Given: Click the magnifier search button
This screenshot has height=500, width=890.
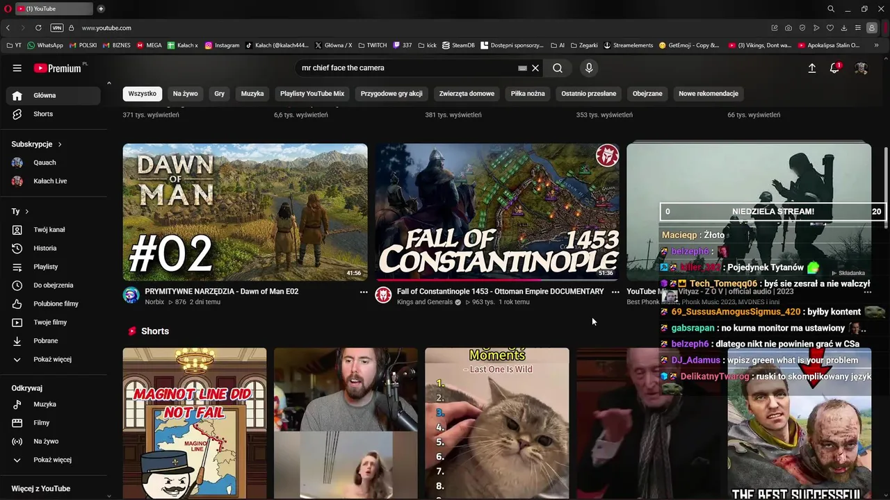Looking at the screenshot, I should click(558, 68).
